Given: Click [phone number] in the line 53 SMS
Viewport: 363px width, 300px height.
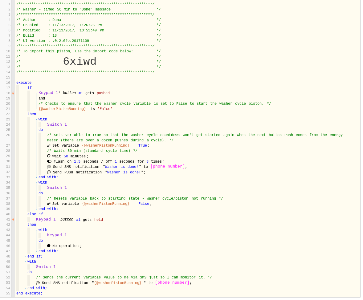Looking at the screenshot, I should click(x=173, y=283).
